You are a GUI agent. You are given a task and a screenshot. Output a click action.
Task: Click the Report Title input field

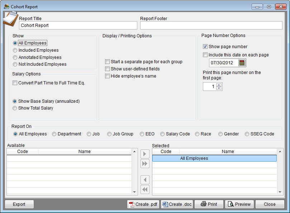point(78,26)
